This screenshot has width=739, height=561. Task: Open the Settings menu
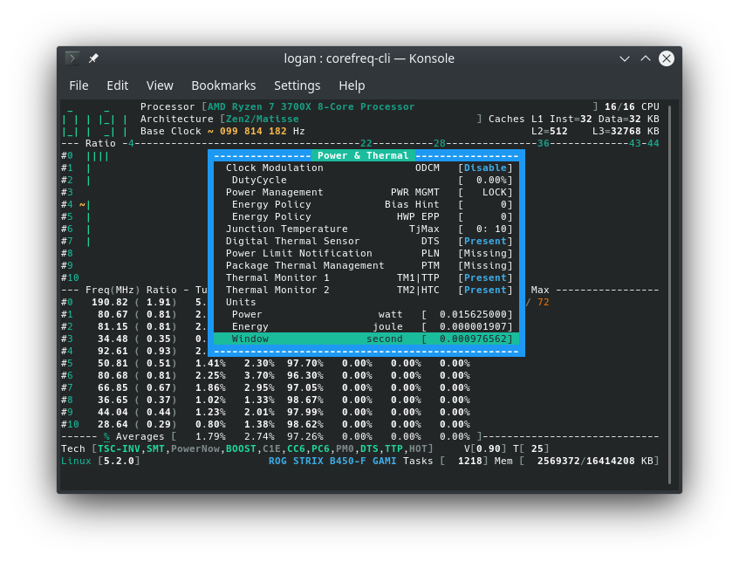click(x=297, y=86)
